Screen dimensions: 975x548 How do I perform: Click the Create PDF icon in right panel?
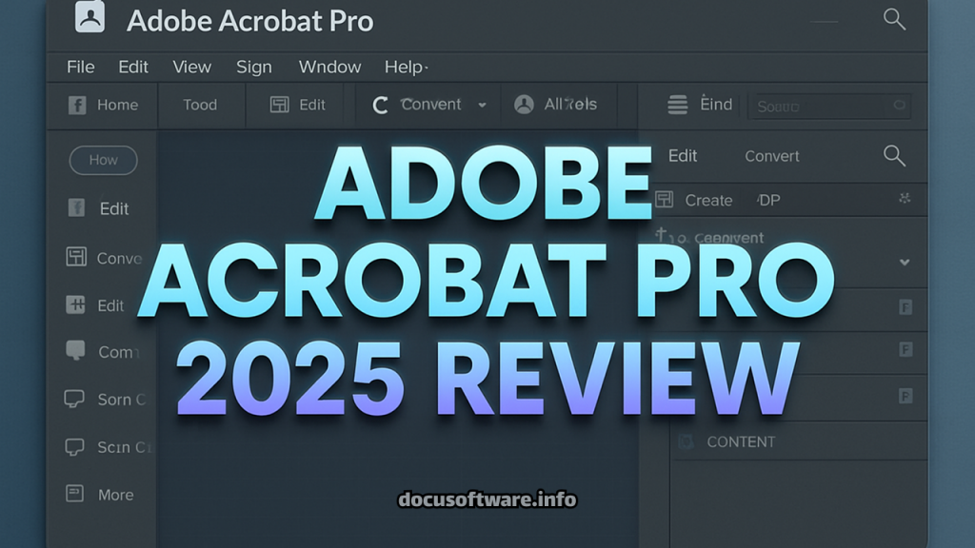click(x=665, y=200)
